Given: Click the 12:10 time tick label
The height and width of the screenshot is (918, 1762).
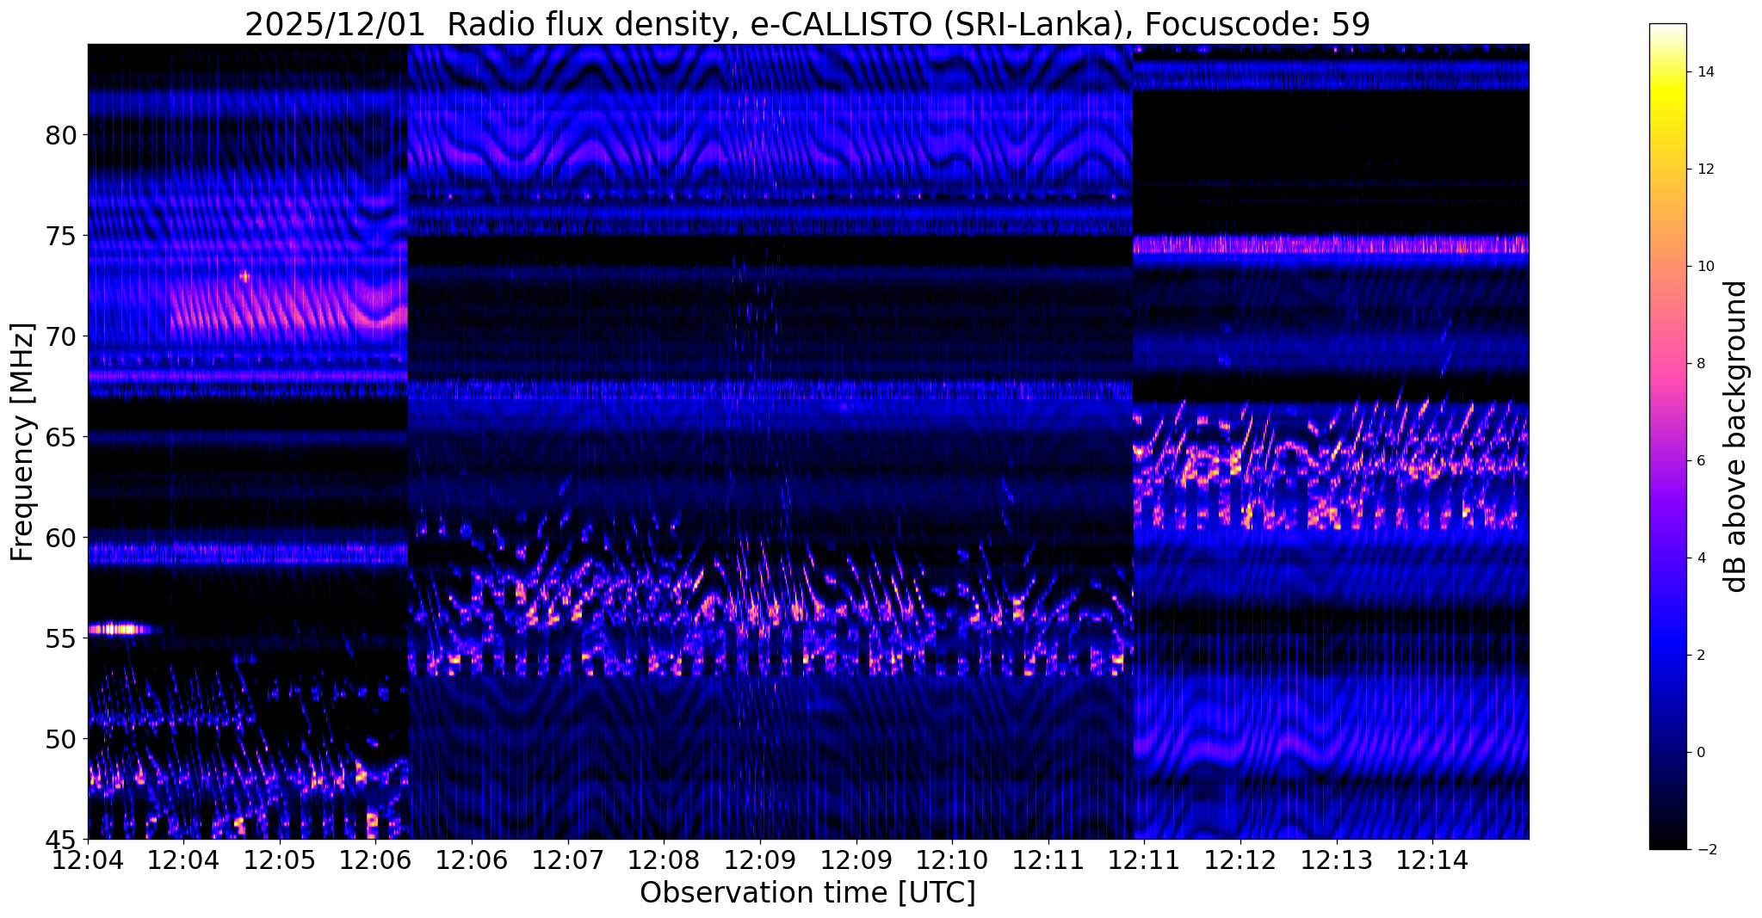Looking at the screenshot, I should [x=952, y=859].
